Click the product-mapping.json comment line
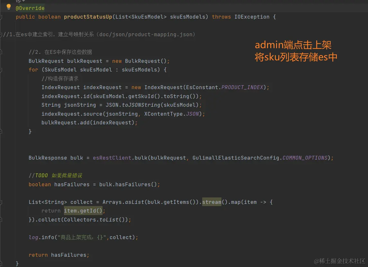The image size is (368, 267). click(x=99, y=35)
